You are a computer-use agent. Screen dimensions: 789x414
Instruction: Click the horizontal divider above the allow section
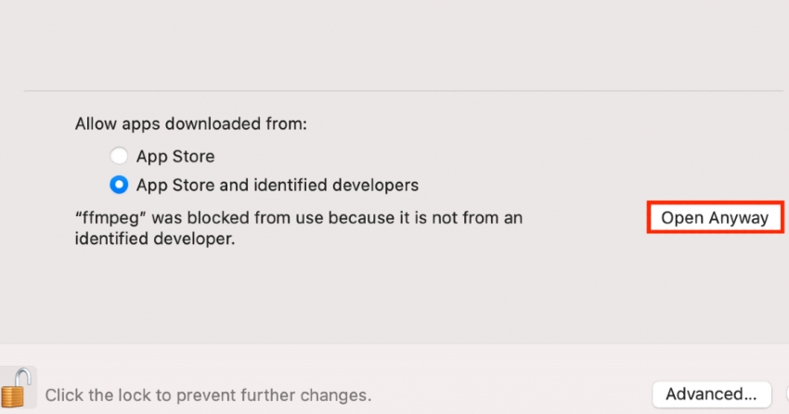[403, 91]
